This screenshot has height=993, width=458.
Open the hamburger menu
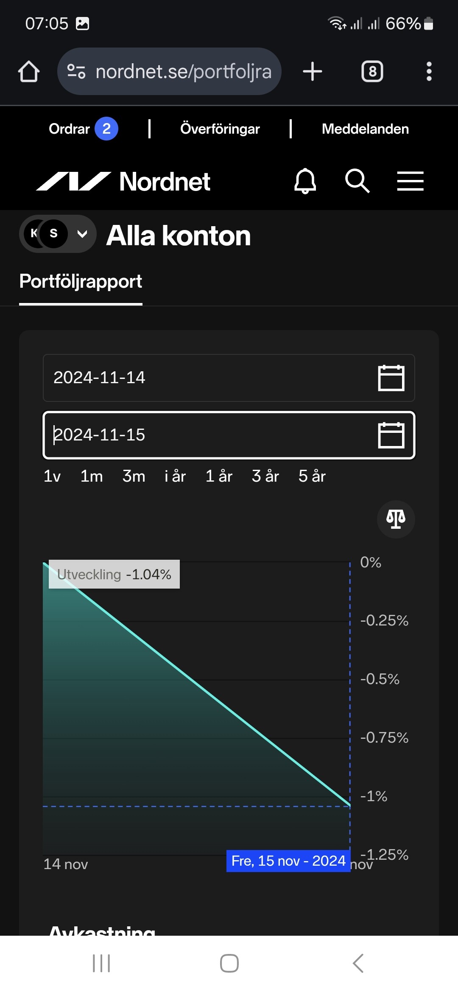click(x=410, y=181)
